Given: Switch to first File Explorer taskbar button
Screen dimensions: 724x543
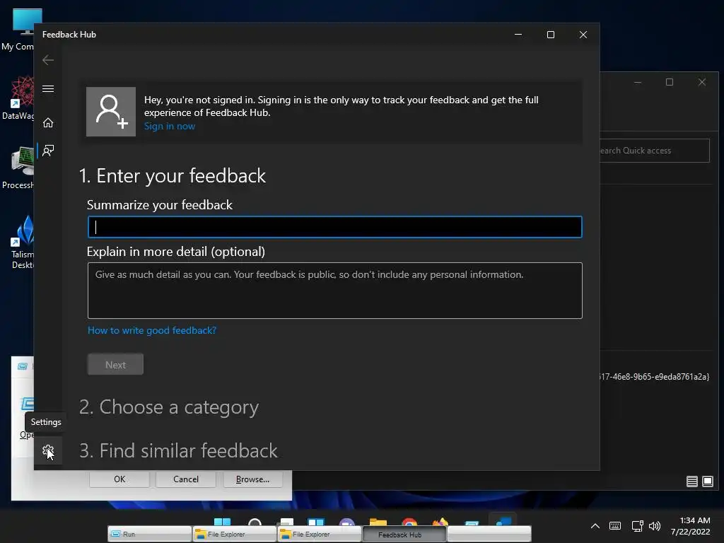Looking at the screenshot, I should tap(234, 535).
